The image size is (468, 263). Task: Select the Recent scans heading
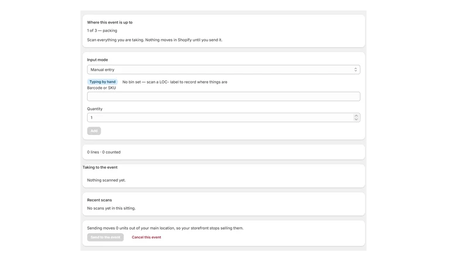click(x=99, y=200)
